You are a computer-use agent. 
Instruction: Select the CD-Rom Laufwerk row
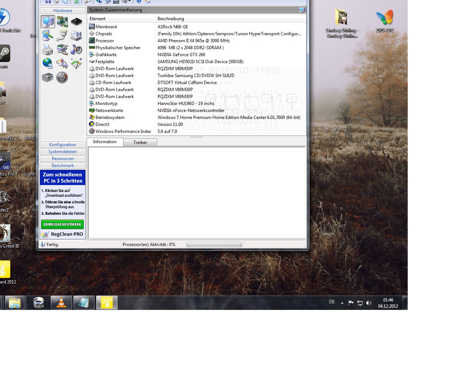point(197,83)
